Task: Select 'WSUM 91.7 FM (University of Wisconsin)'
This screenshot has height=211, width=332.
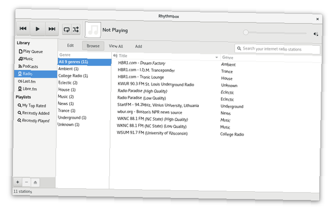Action: [152, 133]
